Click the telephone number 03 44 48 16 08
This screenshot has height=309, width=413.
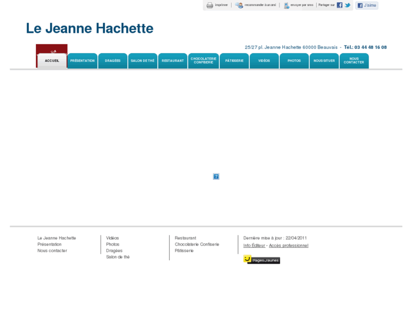370,47
